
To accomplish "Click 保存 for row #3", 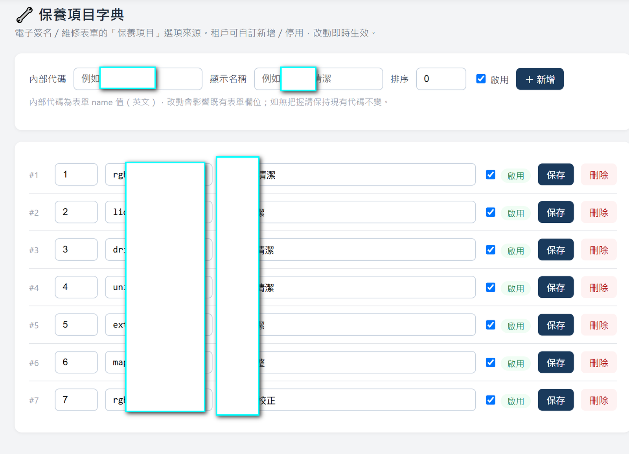I will pos(555,250).
